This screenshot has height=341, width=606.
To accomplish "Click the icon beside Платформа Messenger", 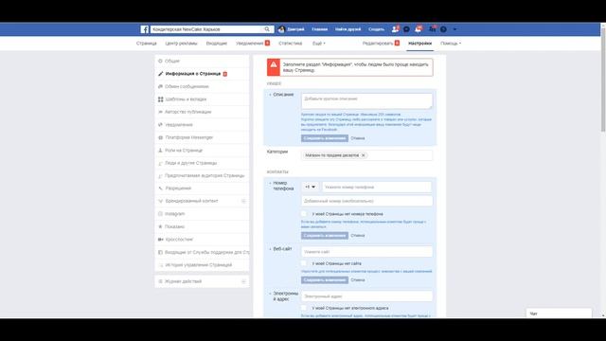I will 160,137.
